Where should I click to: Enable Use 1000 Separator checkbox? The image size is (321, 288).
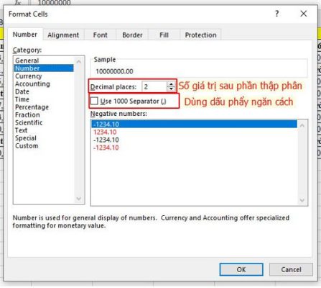pyautogui.click(x=94, y=101)
